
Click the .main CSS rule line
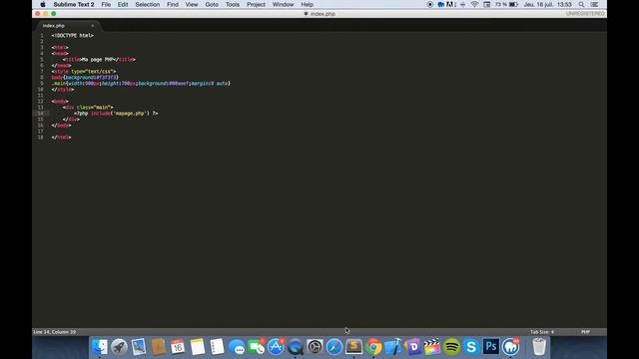coord(141,84)
